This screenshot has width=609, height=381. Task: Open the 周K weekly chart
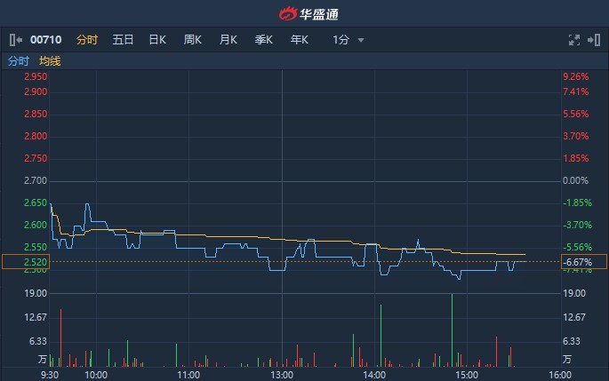pyautogui.click(x=193, y=40)
